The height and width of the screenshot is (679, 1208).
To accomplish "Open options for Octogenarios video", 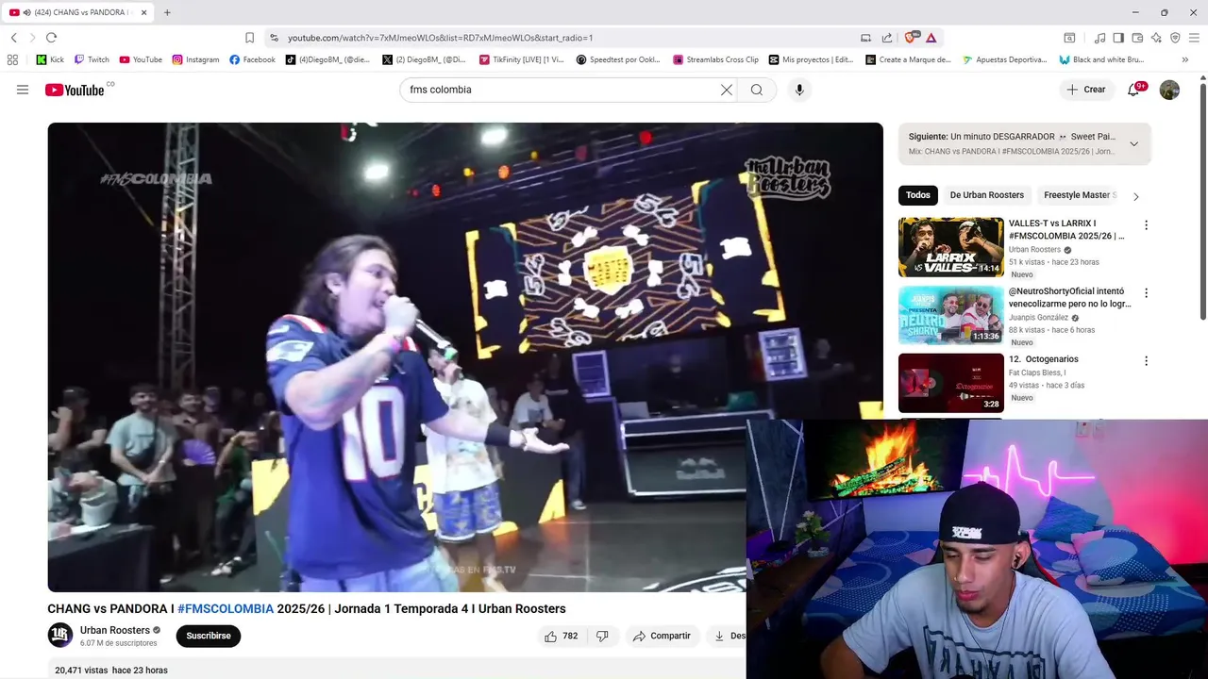I will (1146, 361).
